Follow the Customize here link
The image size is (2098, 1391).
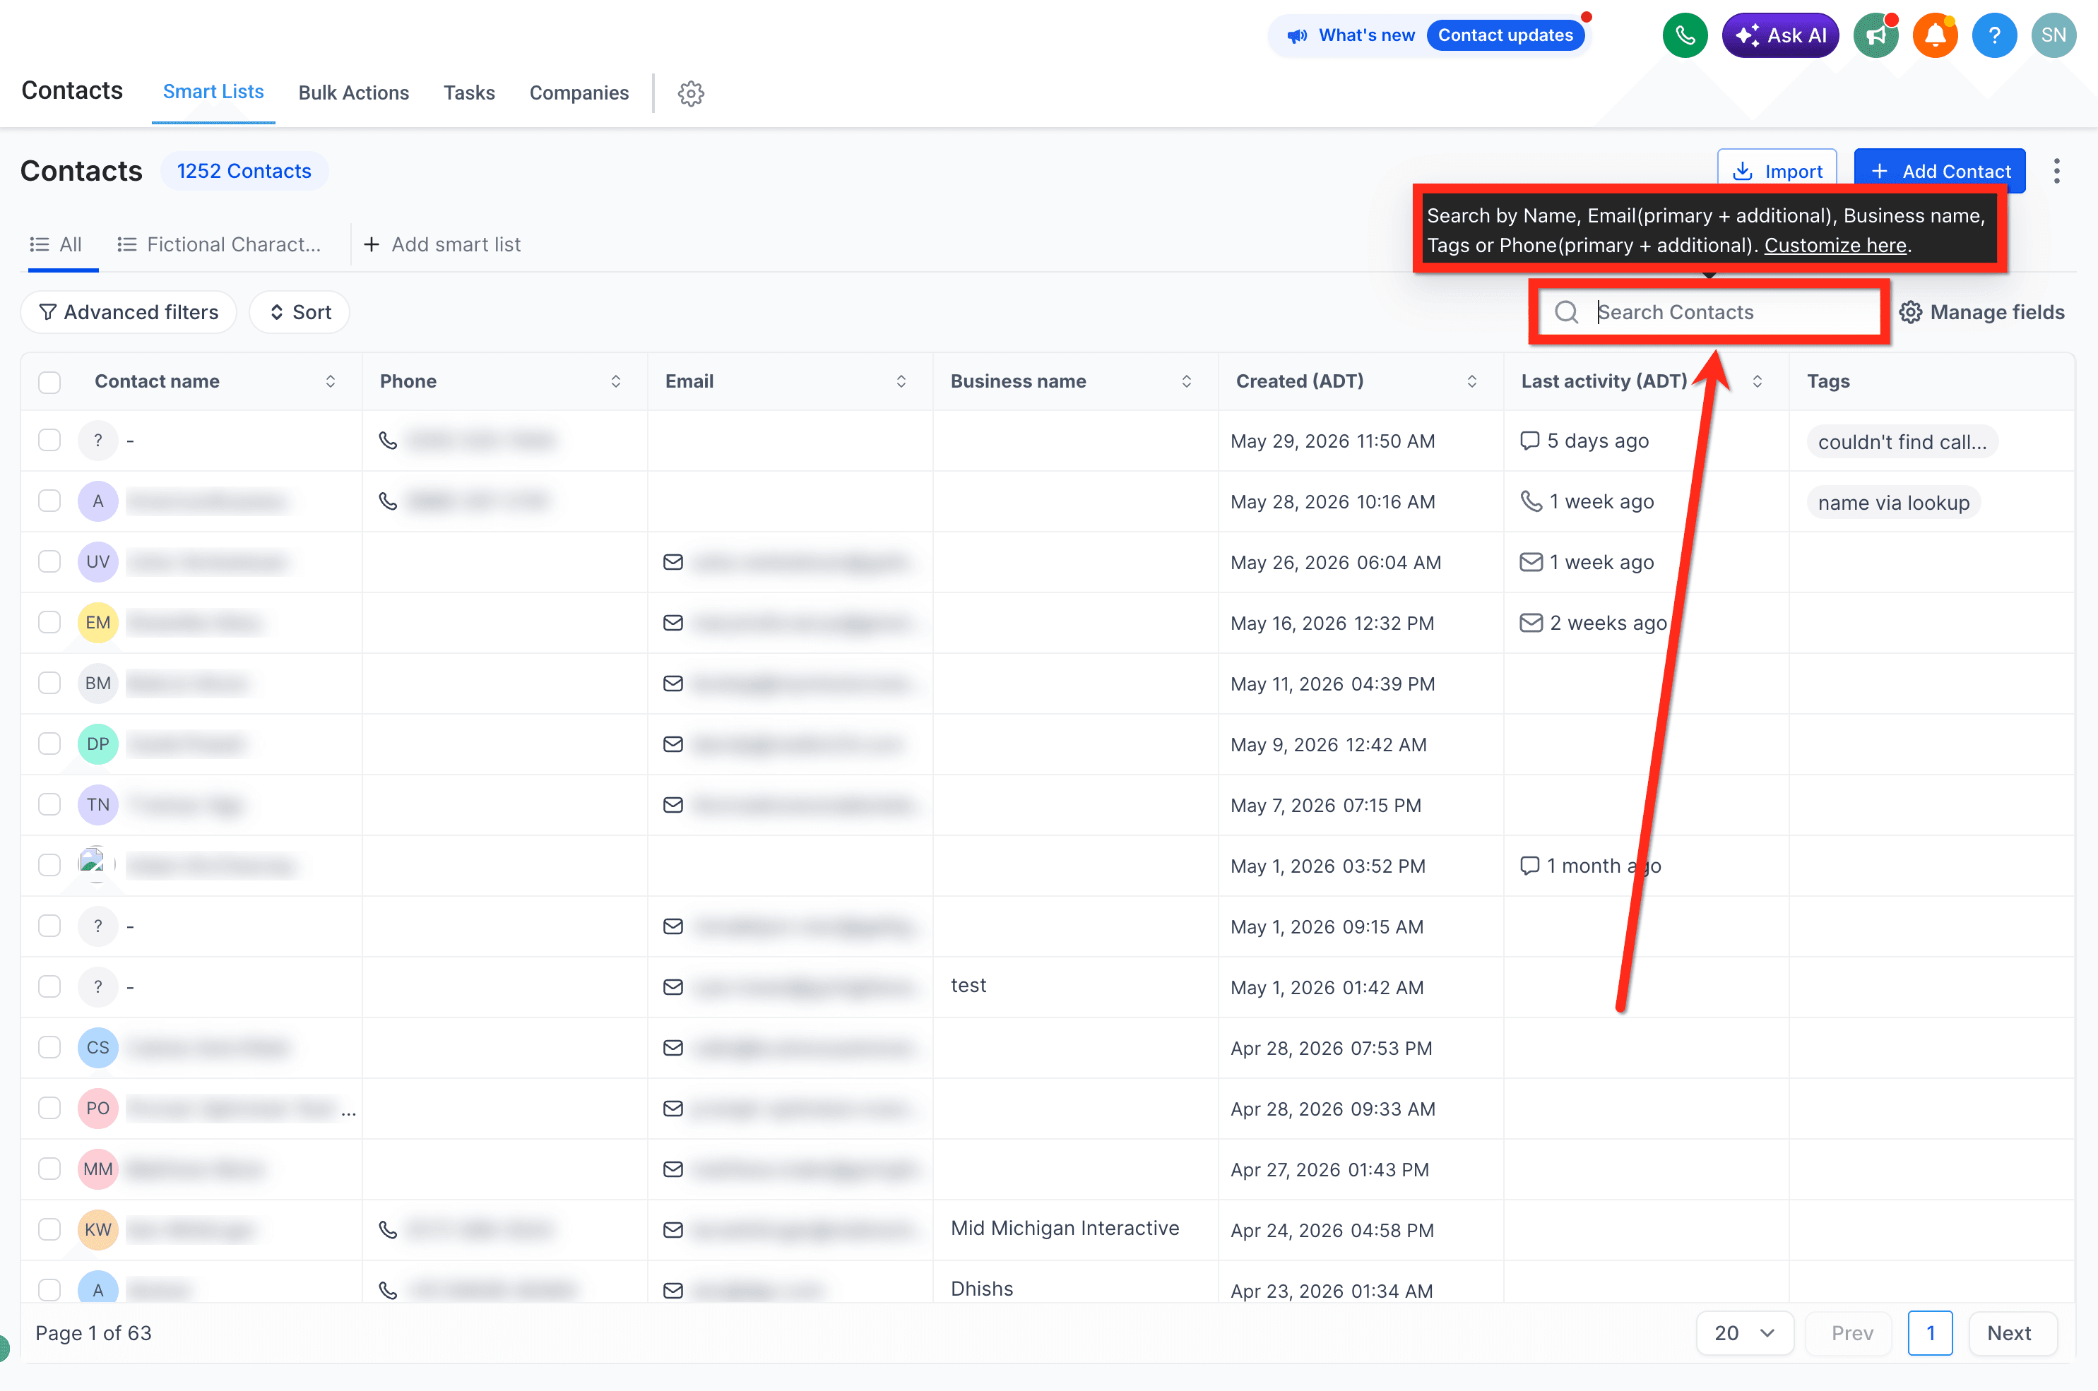point(1835,246)
